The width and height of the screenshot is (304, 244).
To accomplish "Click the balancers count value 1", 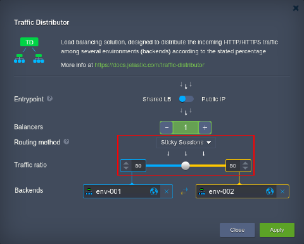I will [x=186, y=127].
